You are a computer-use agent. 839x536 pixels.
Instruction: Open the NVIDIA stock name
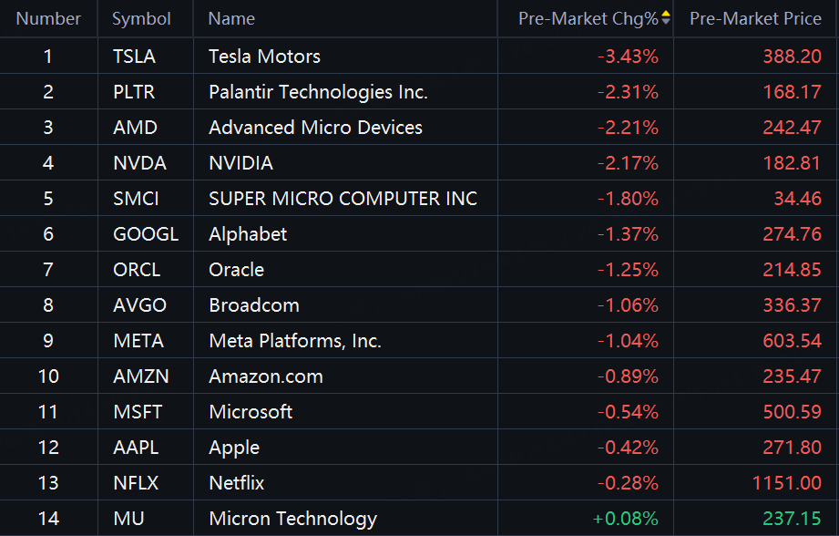tap(240, 163)
